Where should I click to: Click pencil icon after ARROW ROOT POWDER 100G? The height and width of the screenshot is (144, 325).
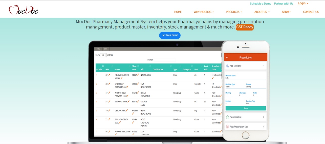click(x=128, y=96)
